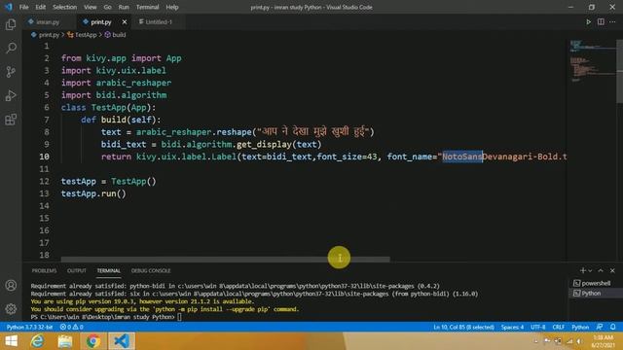Open the Edit menu

point(41,7)
